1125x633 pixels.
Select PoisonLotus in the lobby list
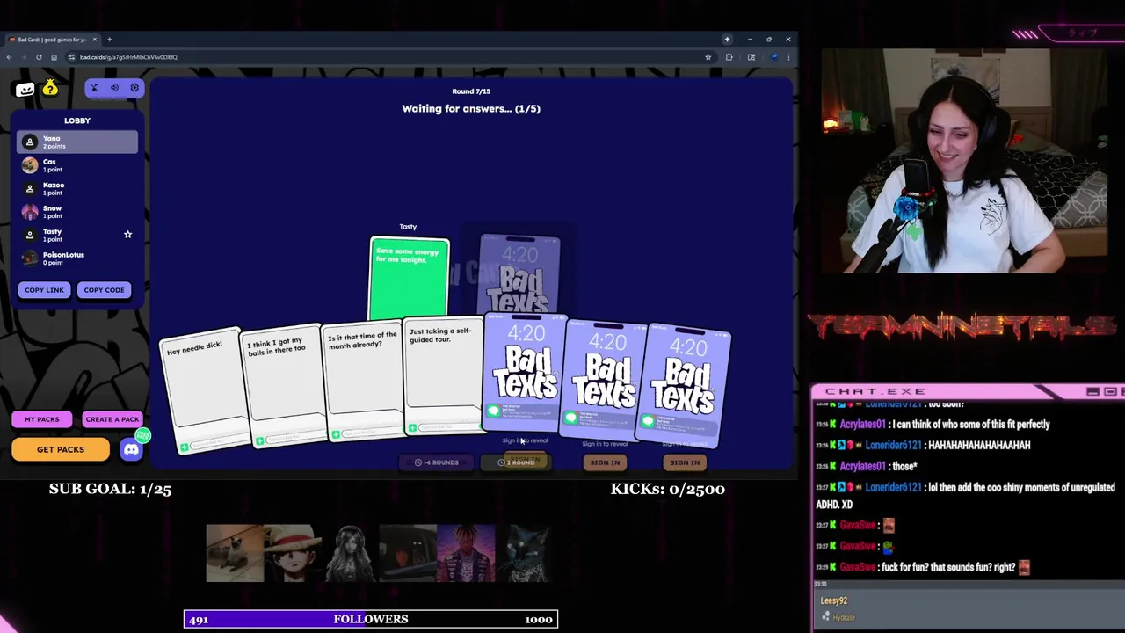[x=77, y=258]
